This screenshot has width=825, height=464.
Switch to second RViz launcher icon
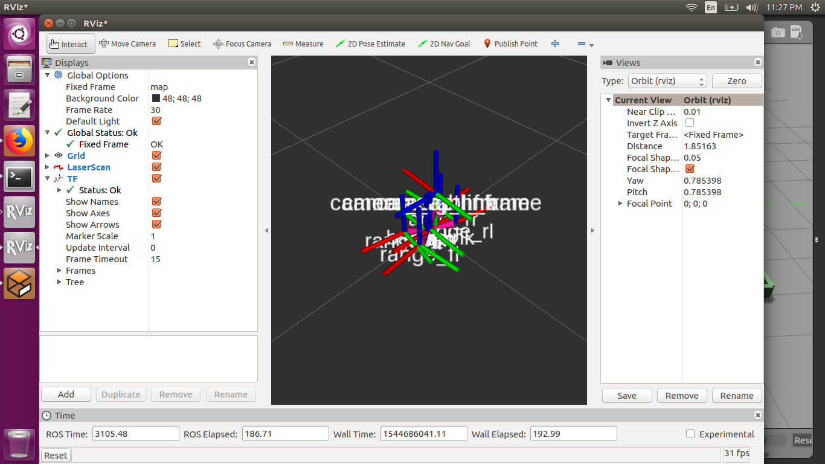click(x=19, y=248)
